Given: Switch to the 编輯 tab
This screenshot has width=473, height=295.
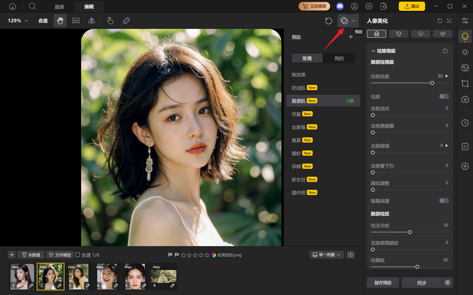Looking at the screenshot, I should pos(89,7).
